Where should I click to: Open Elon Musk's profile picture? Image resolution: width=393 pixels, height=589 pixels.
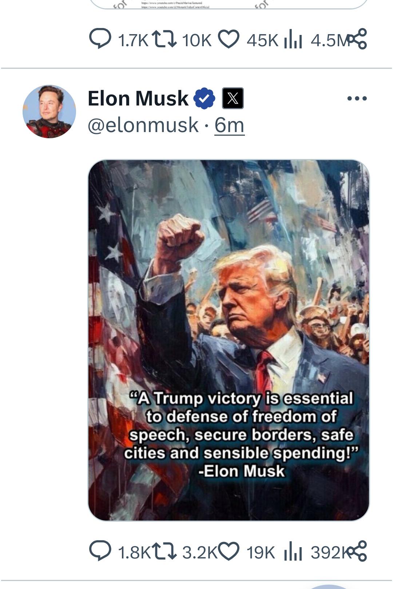click(x=49, y=112)
